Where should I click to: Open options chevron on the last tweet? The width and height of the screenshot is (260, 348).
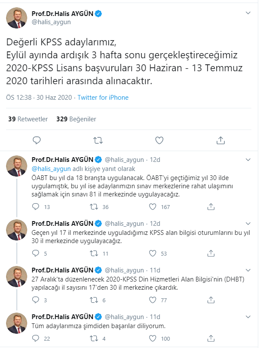click(x=248, y=317)
